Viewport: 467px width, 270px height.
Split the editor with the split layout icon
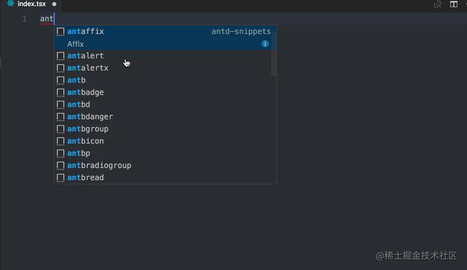[454, 5]
